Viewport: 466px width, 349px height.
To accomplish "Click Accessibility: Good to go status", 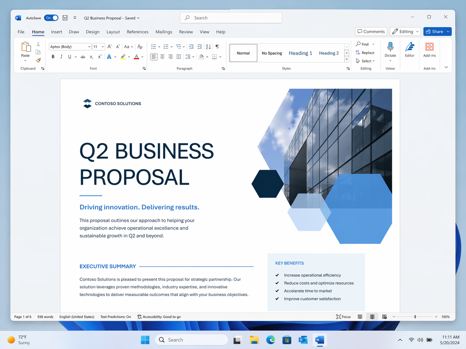I will coord(159,317).
